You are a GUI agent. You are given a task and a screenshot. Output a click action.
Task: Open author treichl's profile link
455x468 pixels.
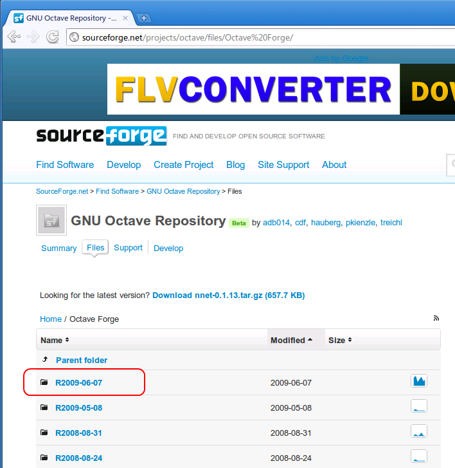[x=391, y=223]
